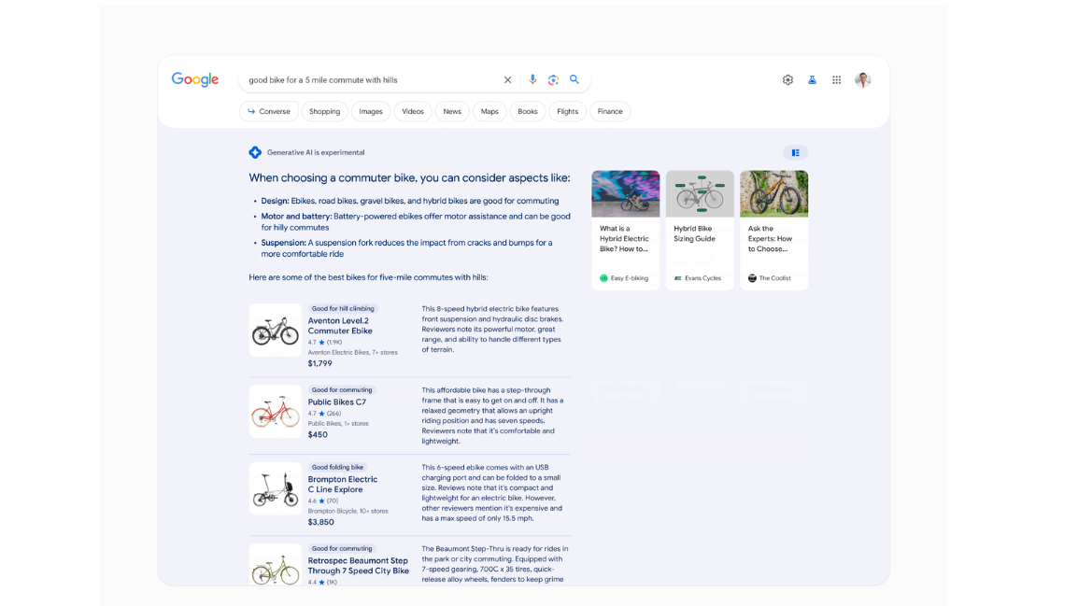1078x606 pixels.
Task: Click the Design bullet point
Action: 410,202
